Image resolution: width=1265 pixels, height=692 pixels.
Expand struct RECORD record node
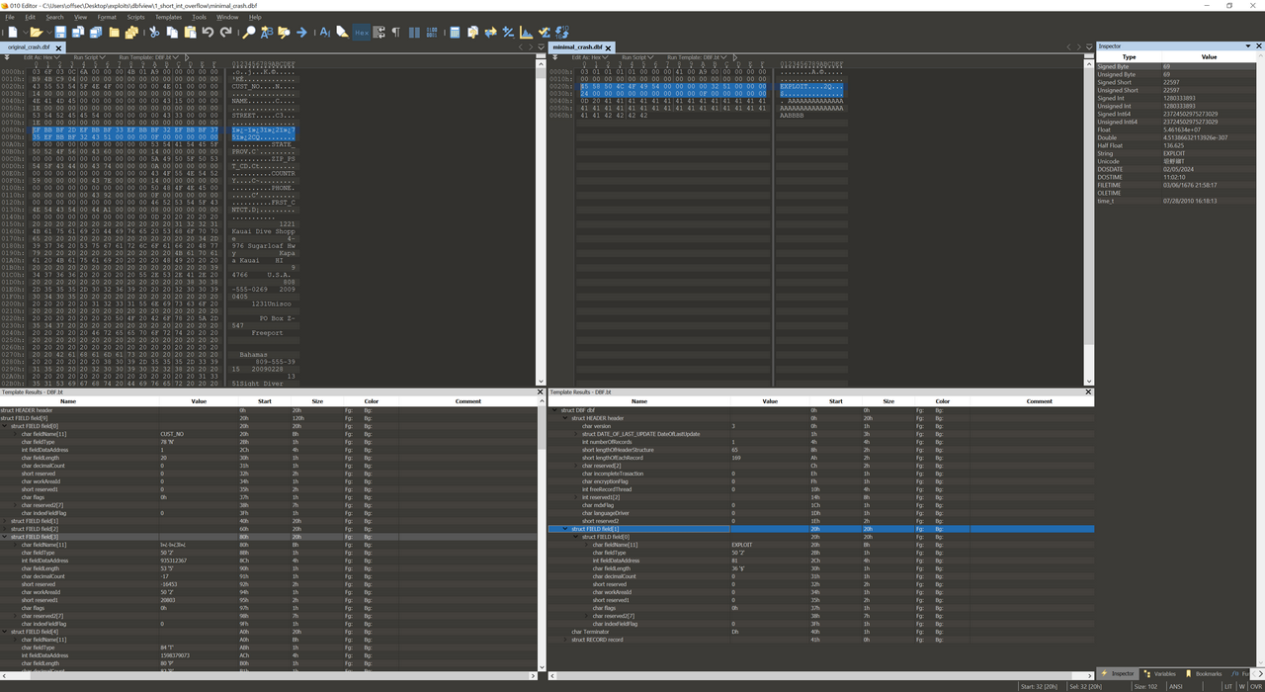(566, 640)
